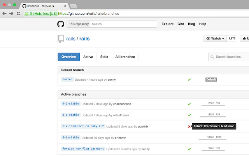Open a new browser tab

(74, 6)
